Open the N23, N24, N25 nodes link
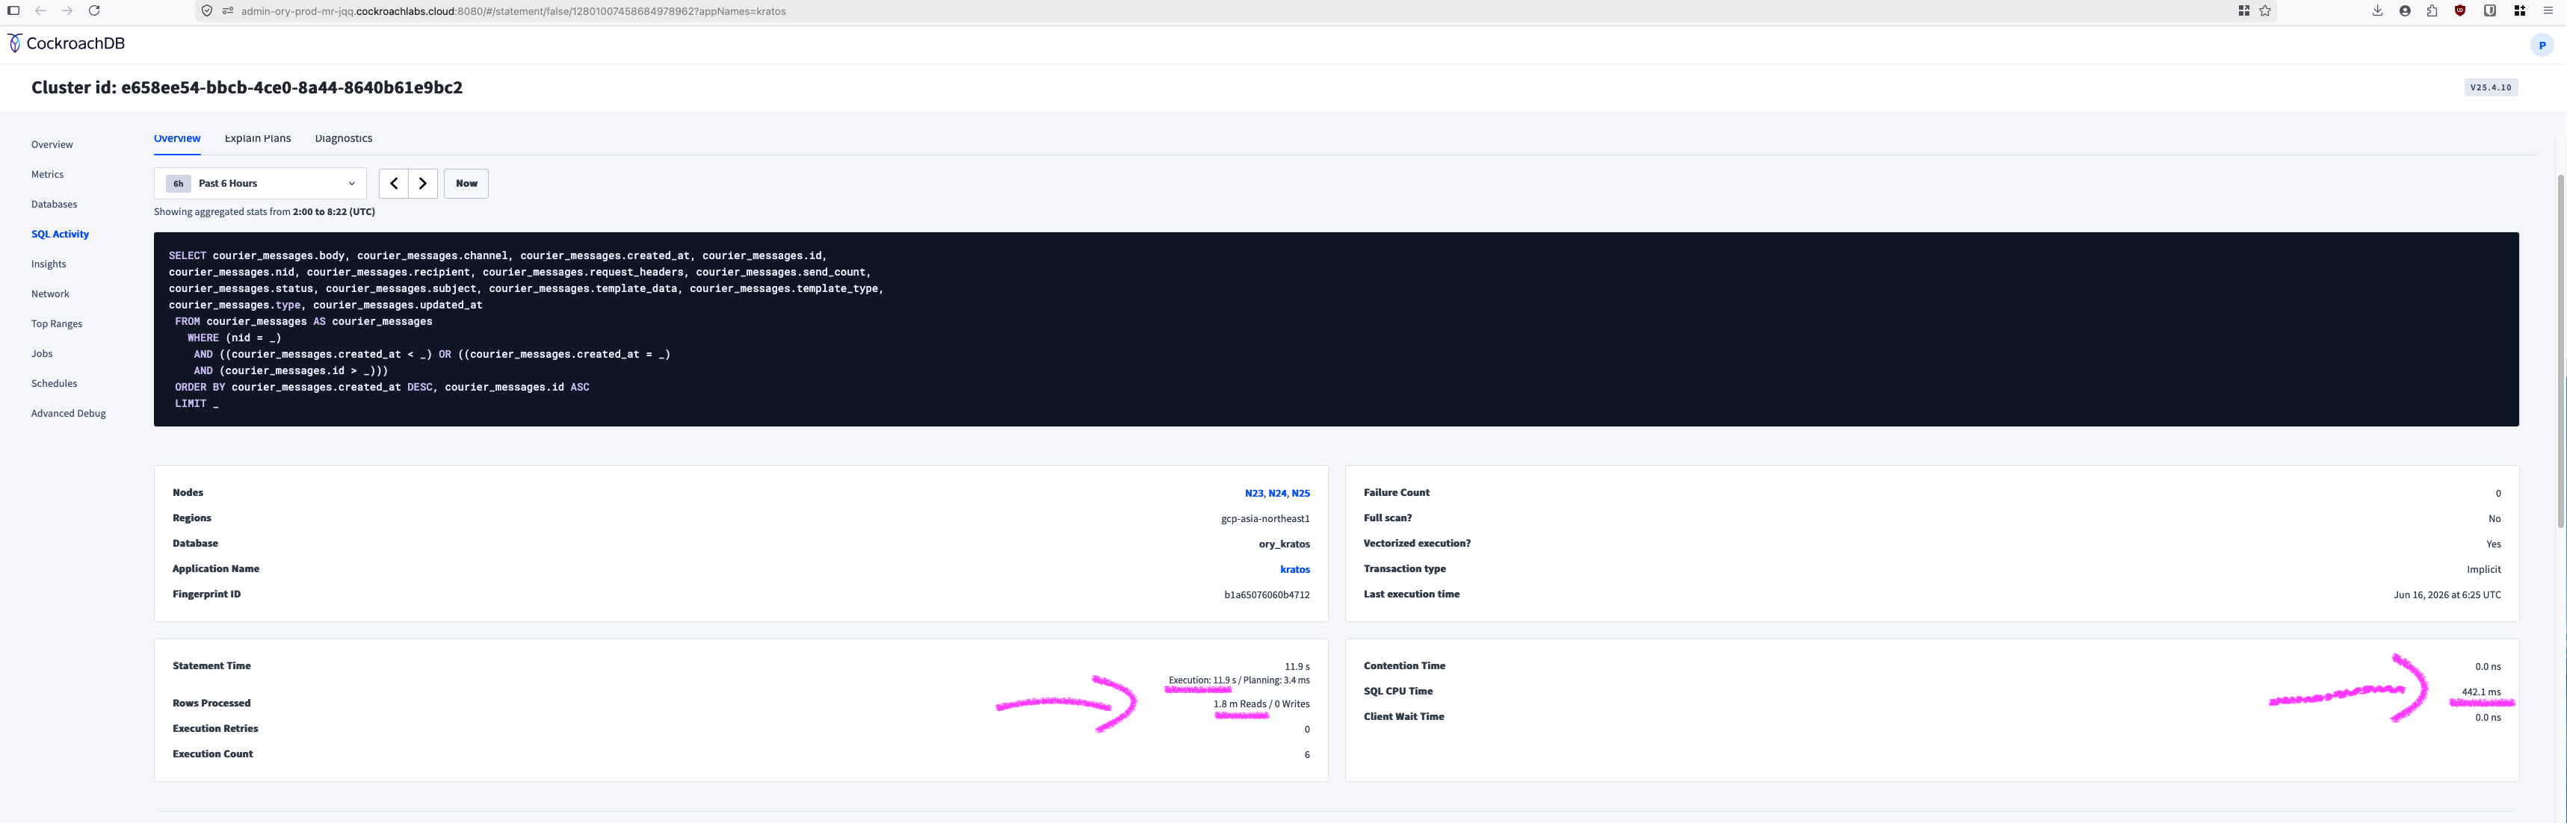The height and width of the screenshot is (823, 2567). [1276, 493]
